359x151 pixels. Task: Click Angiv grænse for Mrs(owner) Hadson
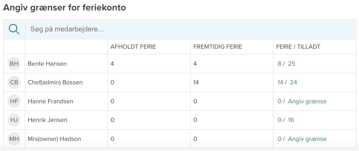click(x=307, y=139)
